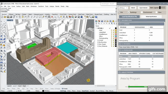The image size is (168, 94).
Task: Click the Cut scissors icon
Action: pyautogui.click(x=17, y=17)
